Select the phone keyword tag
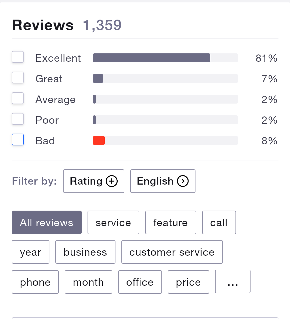 click(x=35, y=282)
